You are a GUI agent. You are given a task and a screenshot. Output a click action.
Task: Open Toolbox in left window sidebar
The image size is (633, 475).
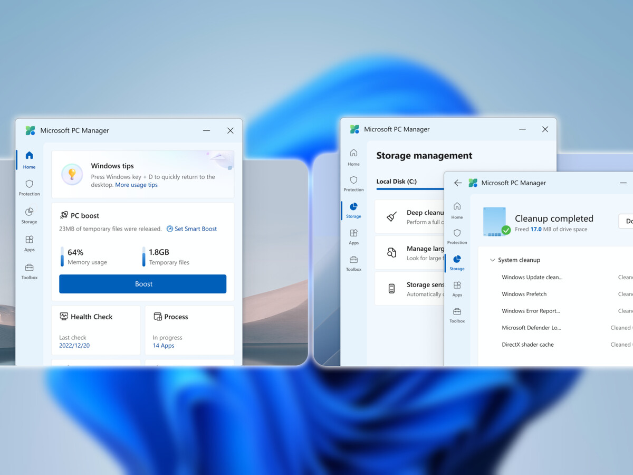coord(30,271)
